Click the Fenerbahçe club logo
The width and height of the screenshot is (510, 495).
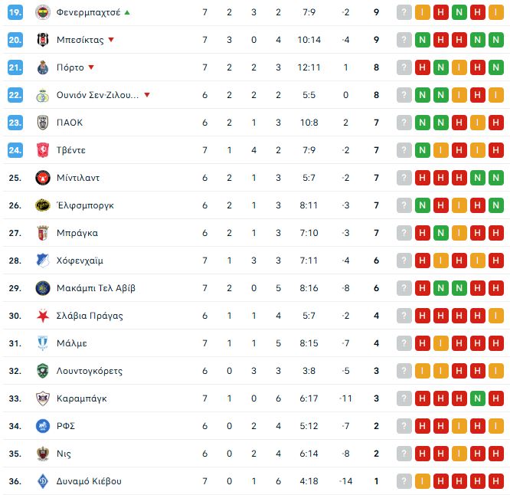pyautogui.click(x=42, y=12)
